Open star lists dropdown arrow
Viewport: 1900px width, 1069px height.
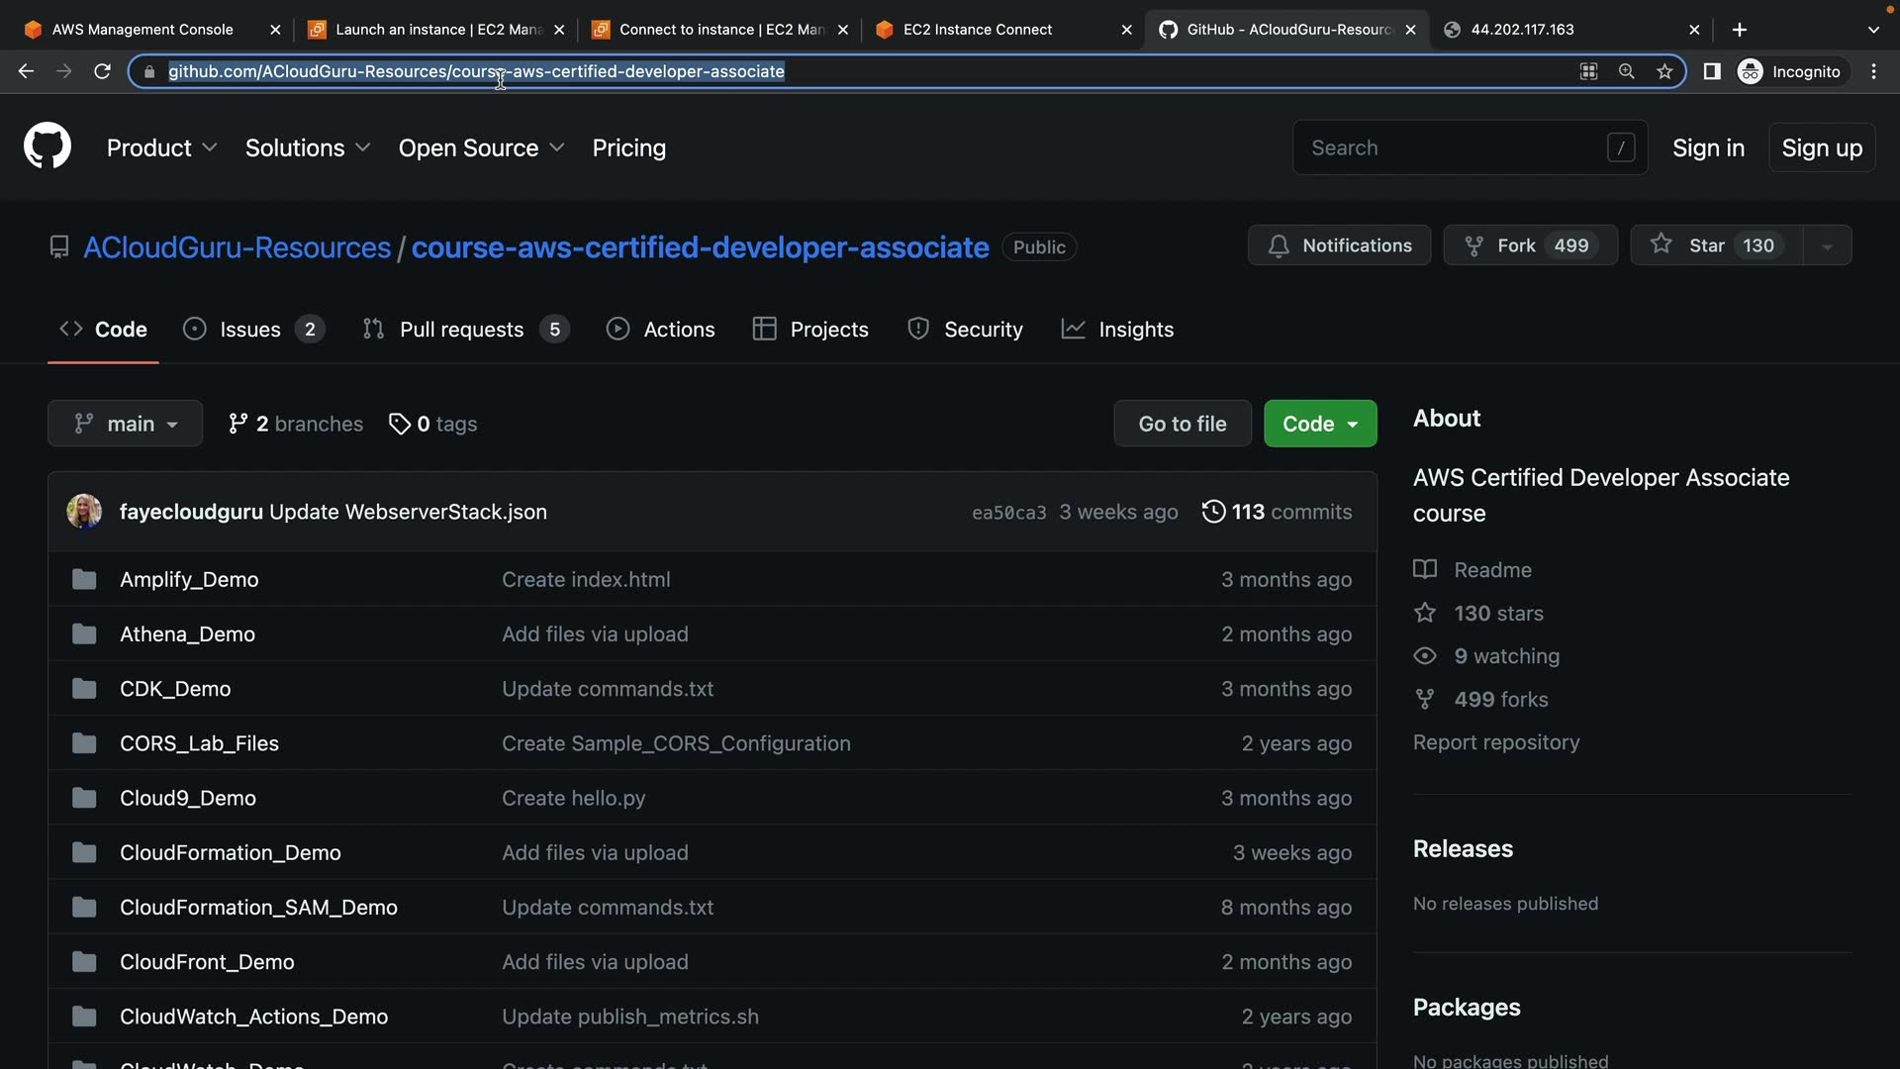point(1827,245)
